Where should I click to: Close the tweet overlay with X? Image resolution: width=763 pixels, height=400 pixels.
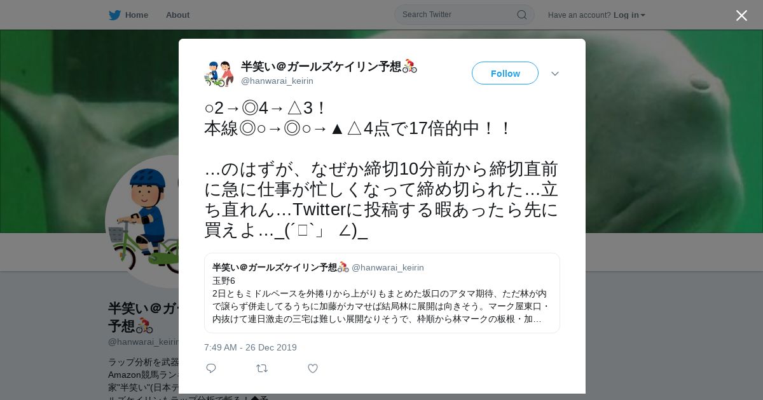[x=741, y=15]
